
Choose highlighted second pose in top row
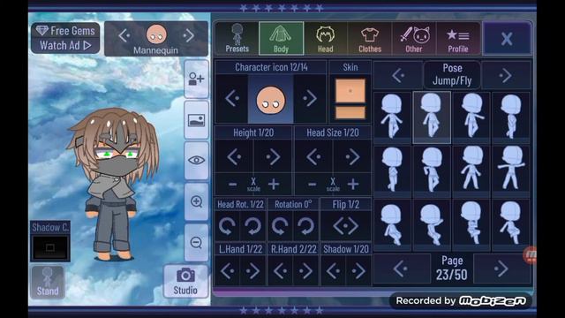pos(432,117)
